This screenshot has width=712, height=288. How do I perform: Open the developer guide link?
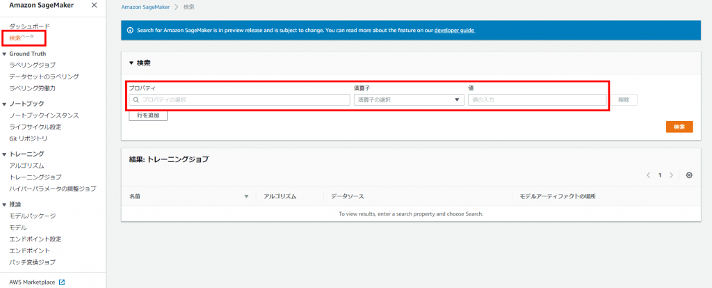(455, 31)
